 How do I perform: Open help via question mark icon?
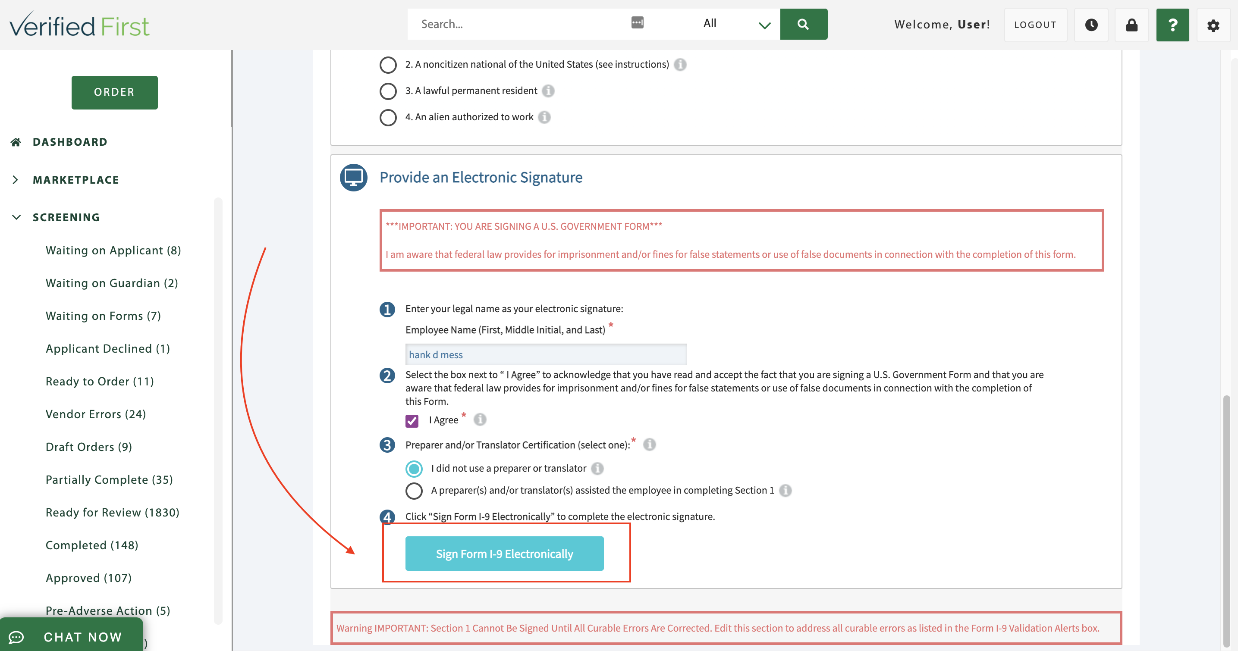tap(1172, 25)
